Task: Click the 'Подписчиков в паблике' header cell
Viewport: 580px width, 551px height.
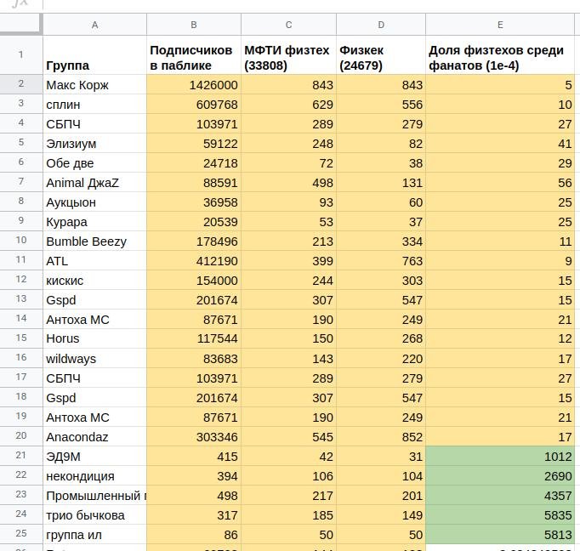Action: pos(194,57)
